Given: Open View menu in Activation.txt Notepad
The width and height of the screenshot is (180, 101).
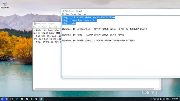Looking at the screenshot, I should (79, 14).
